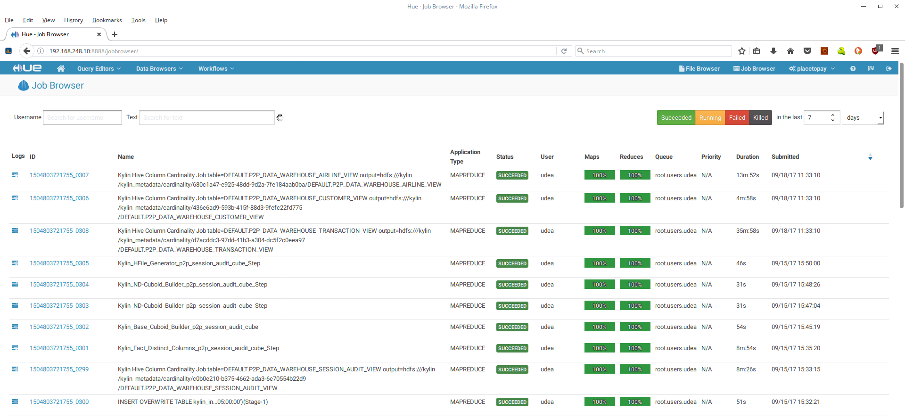The image size is (905, 418).
Task: Toggle the Running status filter
Action: [x=710, y=118]
